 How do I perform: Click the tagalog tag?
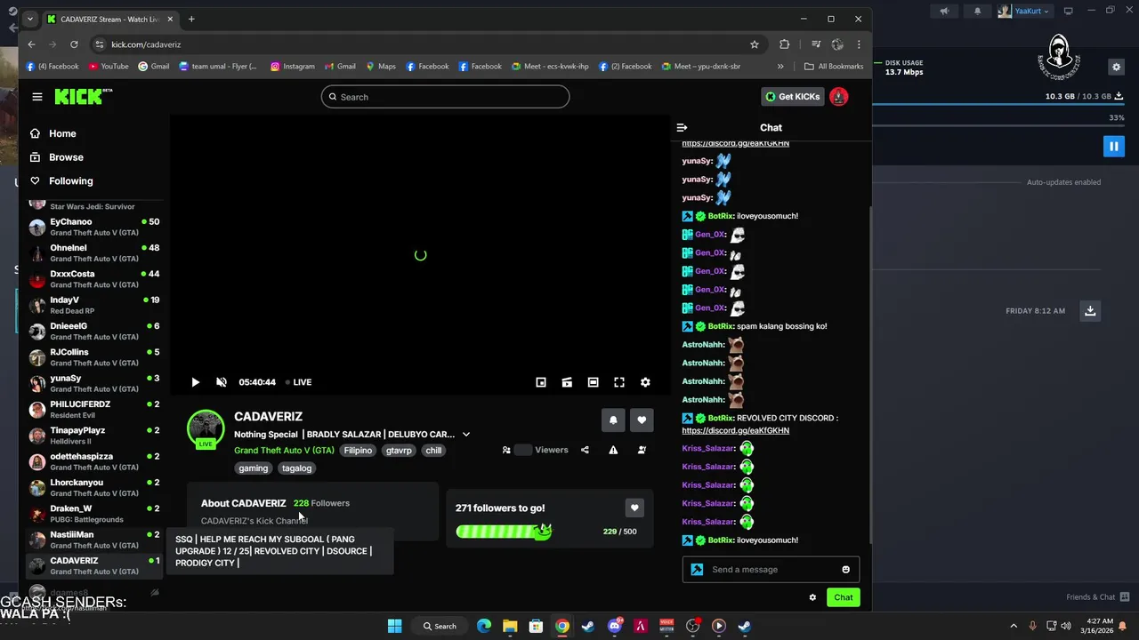point(296,468)
